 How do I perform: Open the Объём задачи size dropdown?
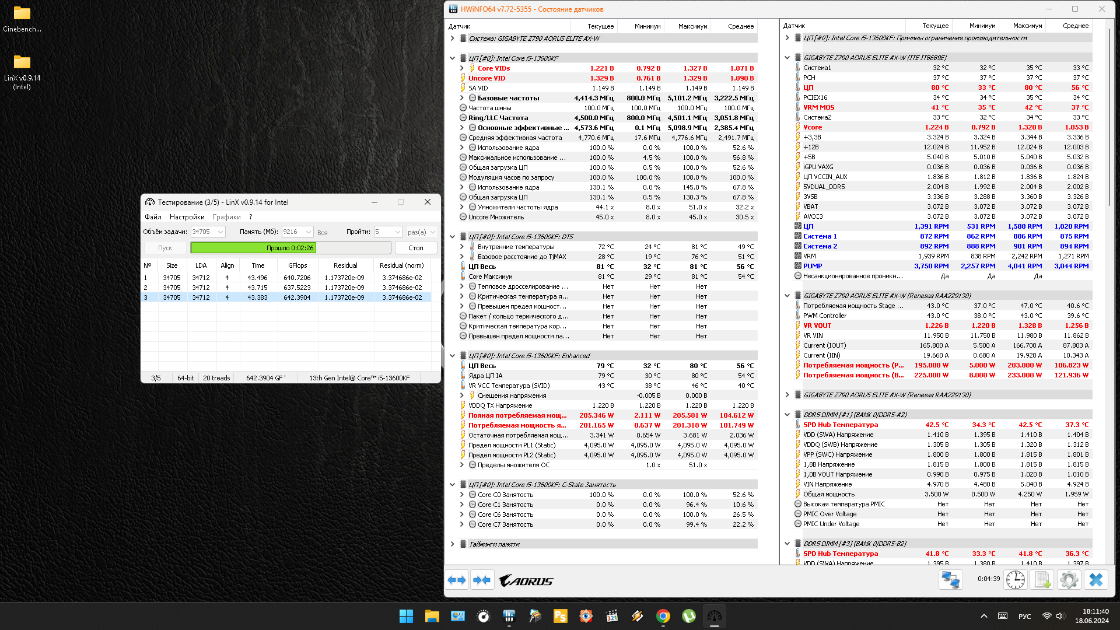tap(220, 232)
